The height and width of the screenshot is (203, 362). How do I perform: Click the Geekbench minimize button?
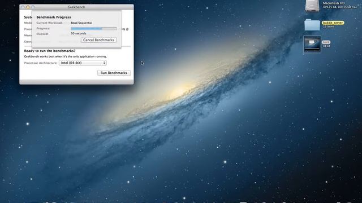tap(28, 7)
